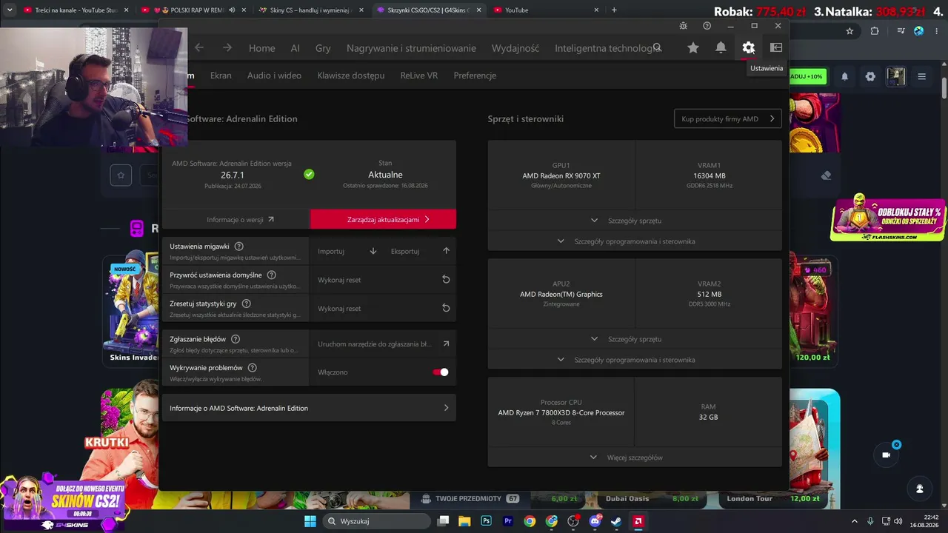Run reset for Zresetuj statystyki gry
Image resolution: width=948 pixels, height=533 pixels.
click(383, 308)
